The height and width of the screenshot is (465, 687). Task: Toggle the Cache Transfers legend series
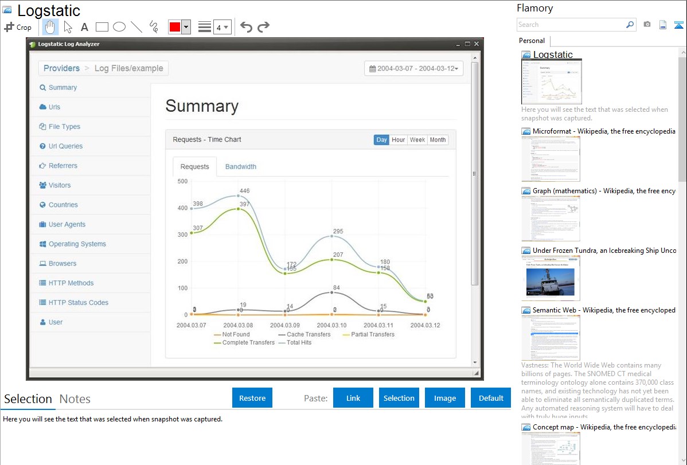click(305, 334)
